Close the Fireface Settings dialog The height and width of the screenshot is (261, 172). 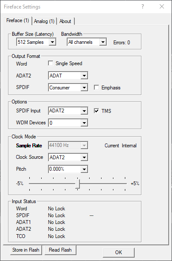coord(162,6)
